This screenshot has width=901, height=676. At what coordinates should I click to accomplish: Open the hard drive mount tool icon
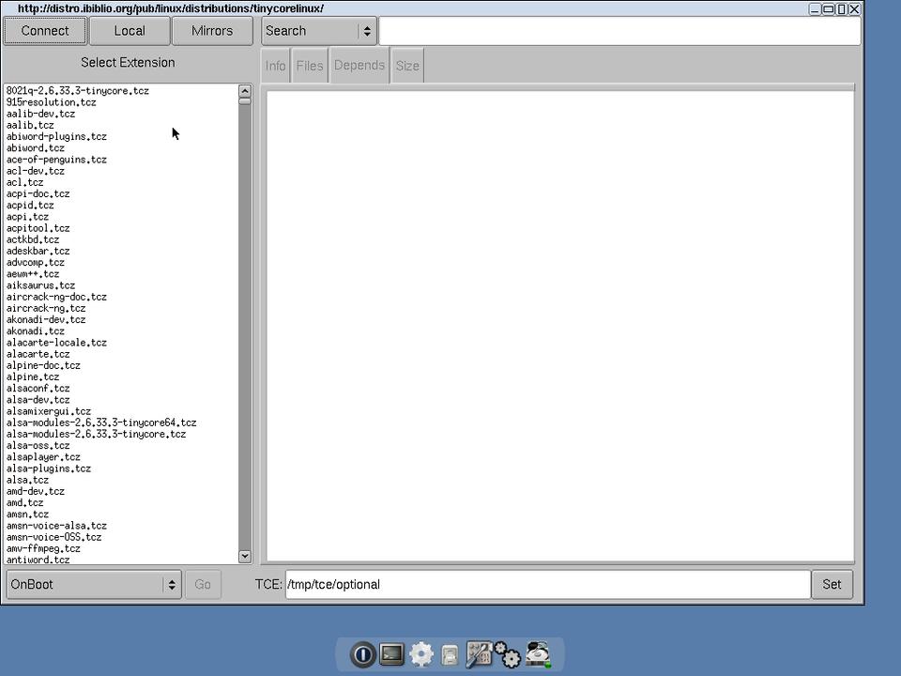point(539,654)
